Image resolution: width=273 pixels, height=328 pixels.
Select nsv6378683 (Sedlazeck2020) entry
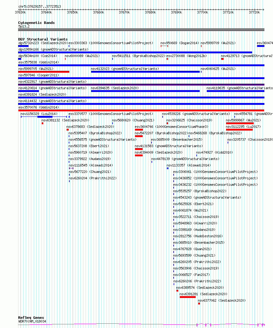point(90,127)
